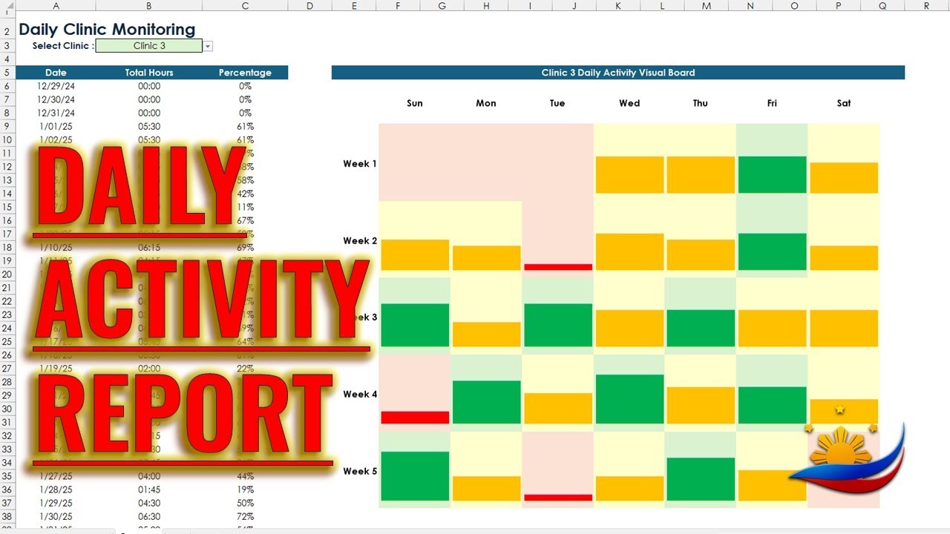Select row 27 header
Viewport: 950px width, 534px height.
7,368
